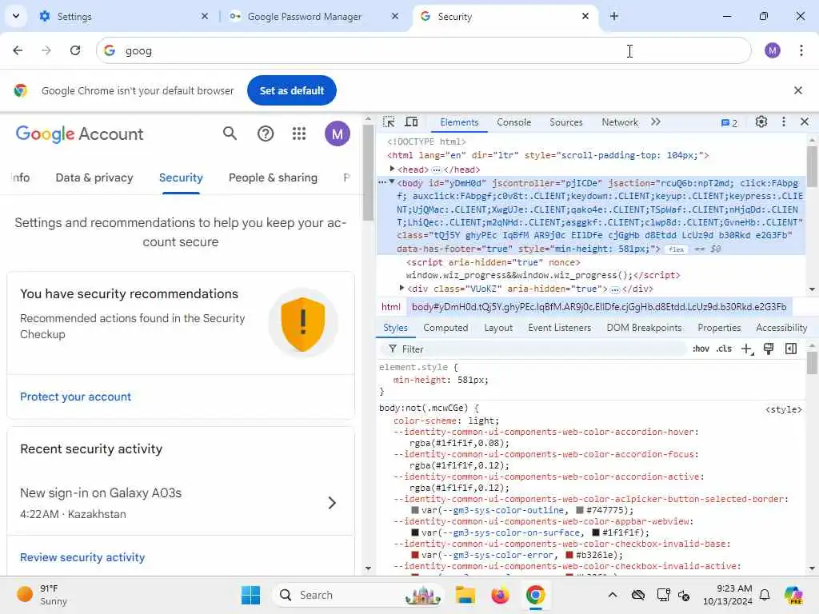The height and width of the screenshot is (614, 819).
Task: Add a new style rule with plus icon
Action: (x=747, y=349)
